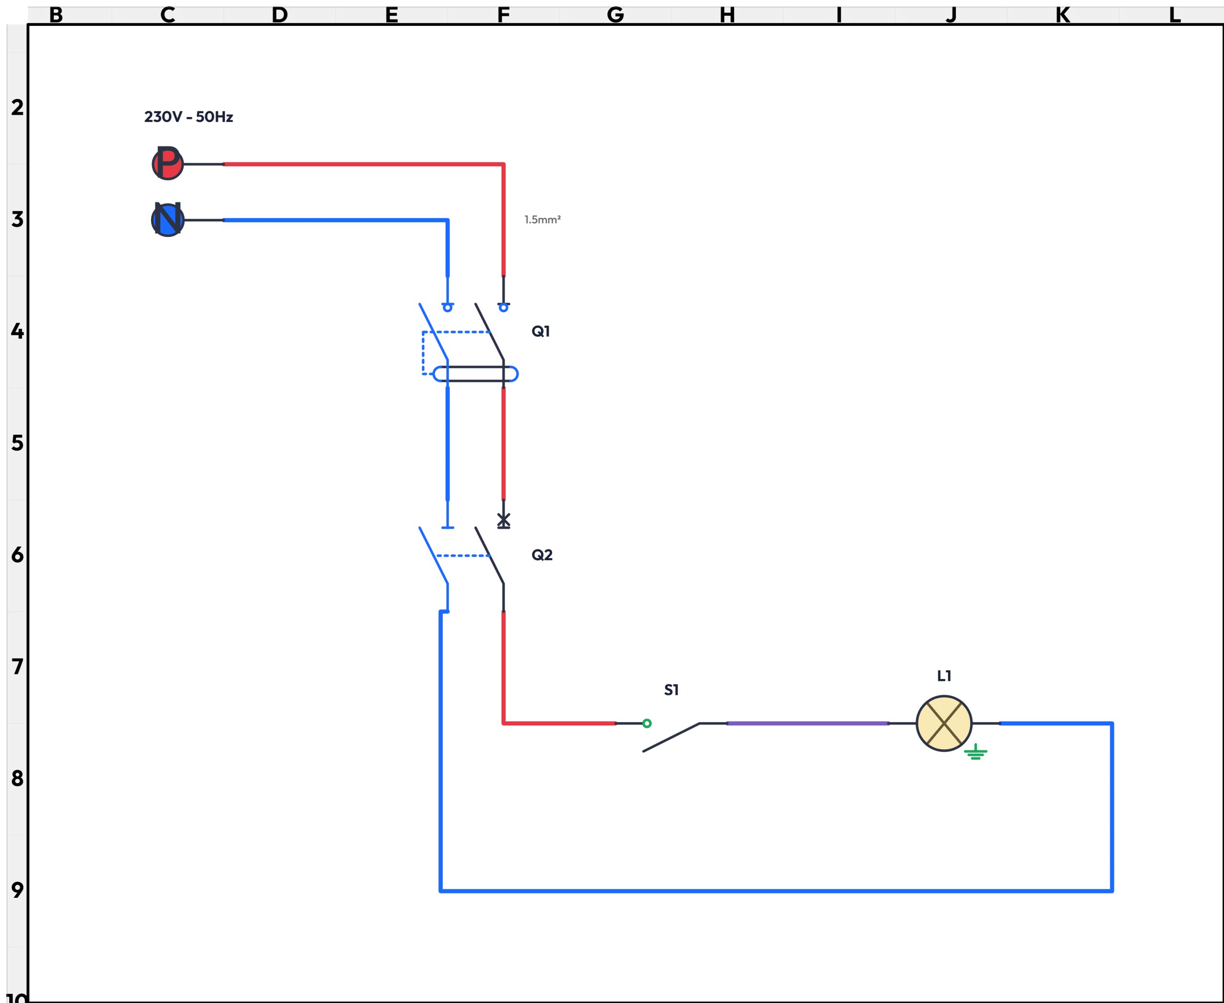Select the purple wire between S1 and L1
This screenshot has height=1003, width=1224.
807,723
